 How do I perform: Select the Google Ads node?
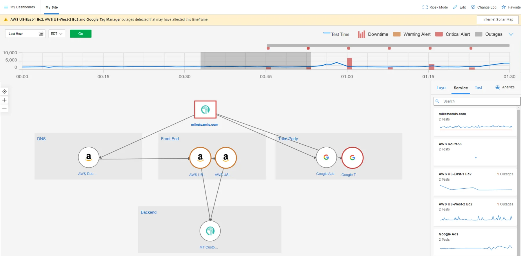pyautogui.click(x=326, y=157)
